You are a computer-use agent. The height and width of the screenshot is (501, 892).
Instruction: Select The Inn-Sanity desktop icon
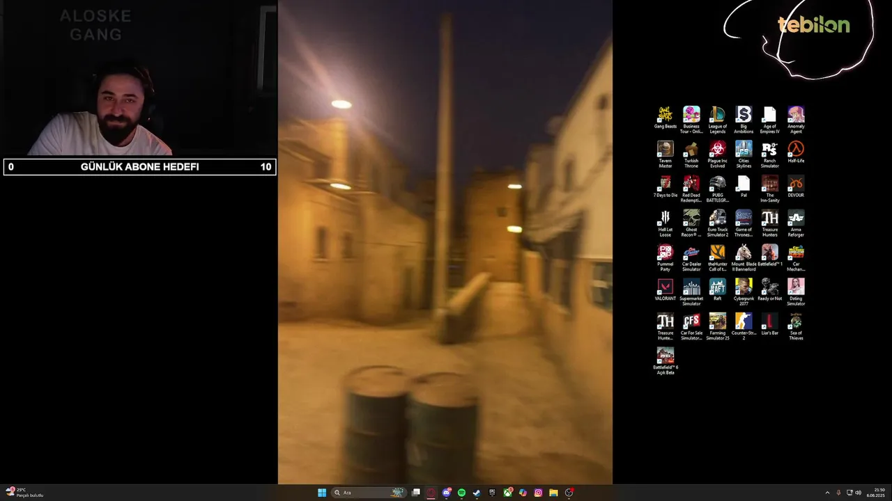tap(769, 189)
